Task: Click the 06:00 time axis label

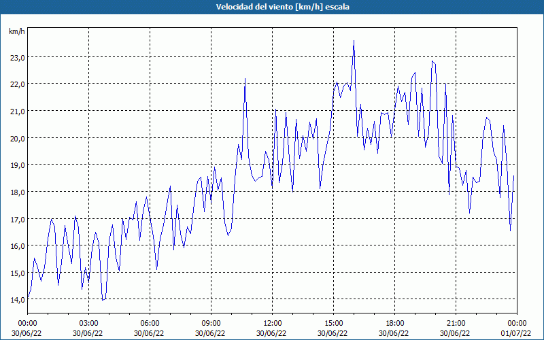Action: pos(150,324)
